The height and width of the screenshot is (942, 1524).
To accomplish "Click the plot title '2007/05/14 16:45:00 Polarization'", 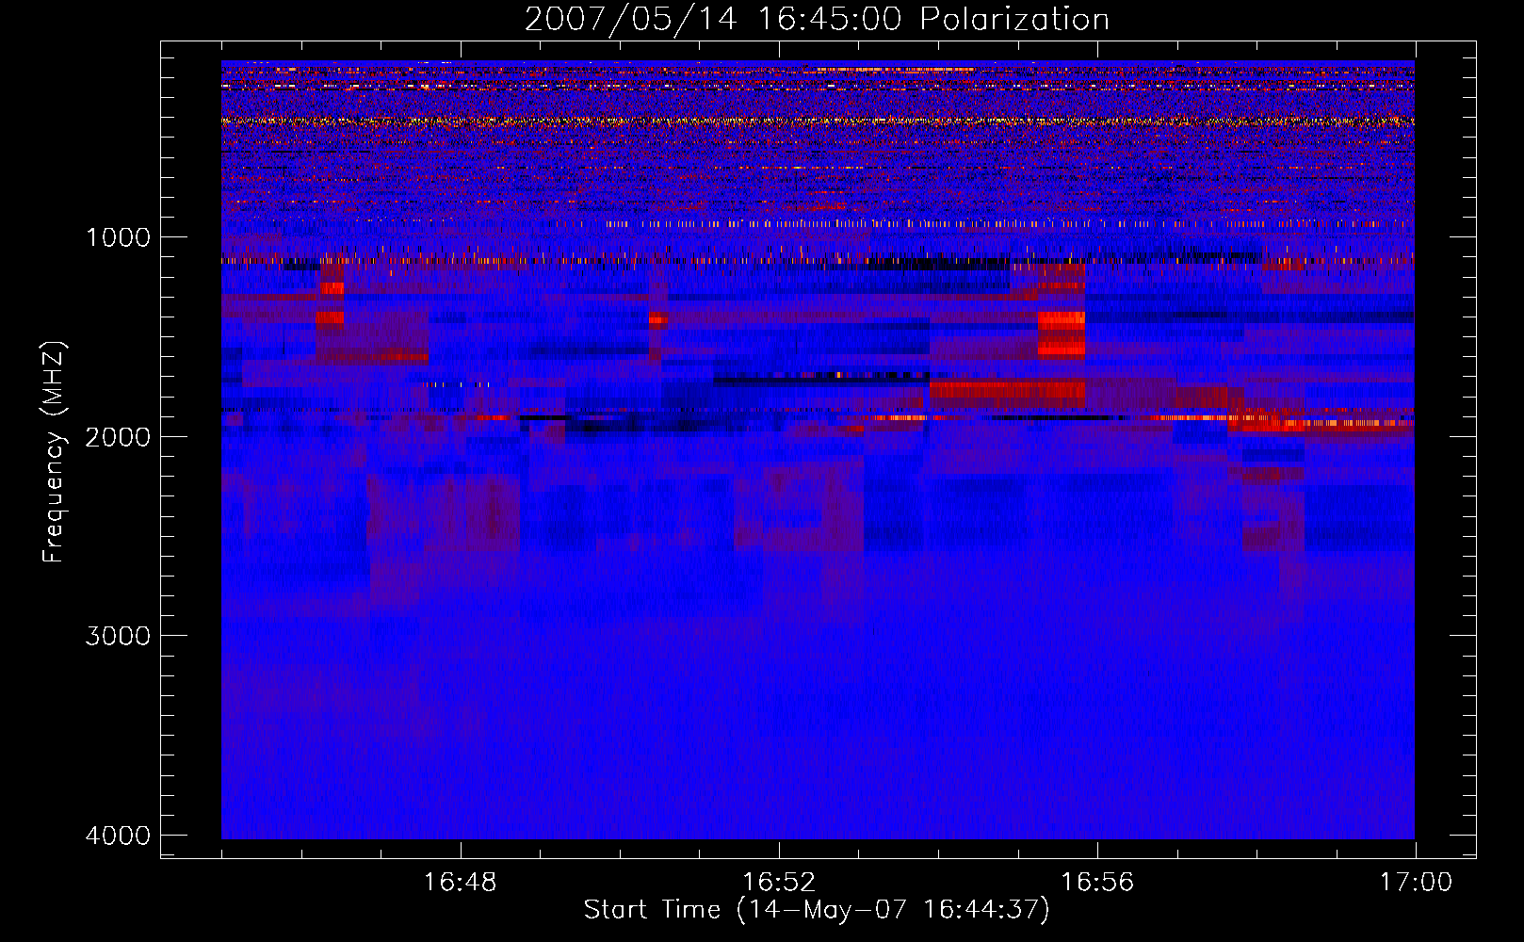I will tap(817, 20).
